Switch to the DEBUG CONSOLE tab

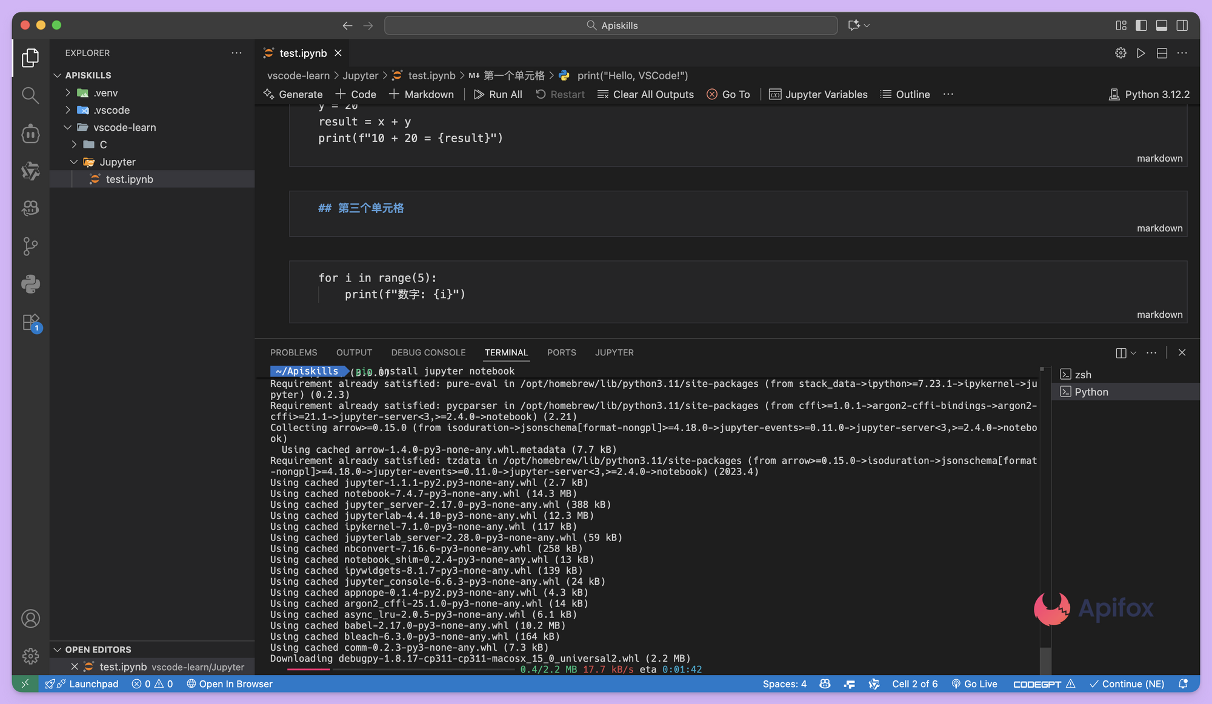[428, 353]
